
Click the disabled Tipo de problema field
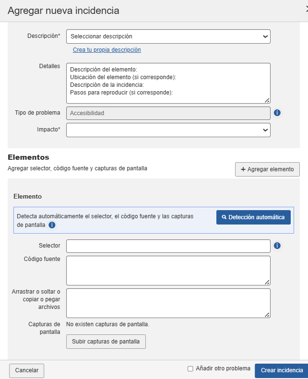coord(168,113)
